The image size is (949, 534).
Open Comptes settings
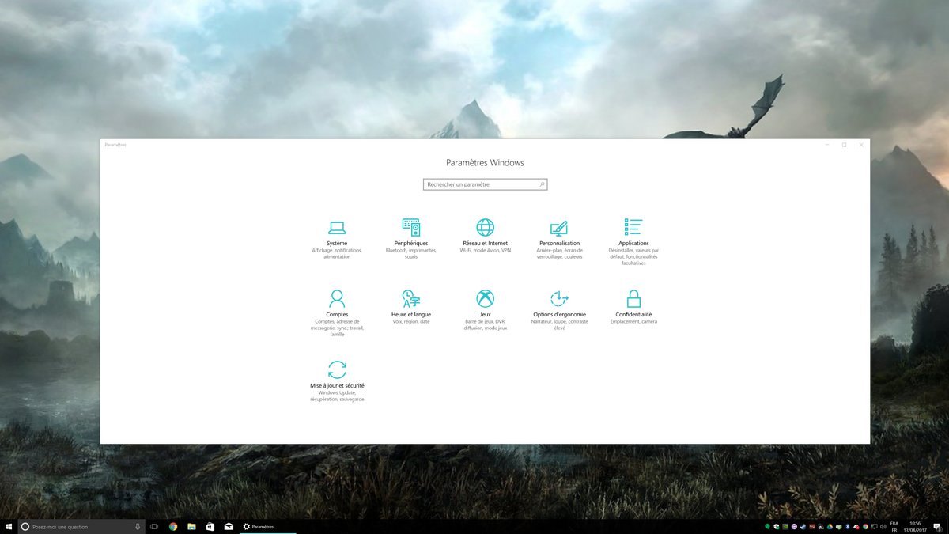pyautogui.click(x=338, y=305)
